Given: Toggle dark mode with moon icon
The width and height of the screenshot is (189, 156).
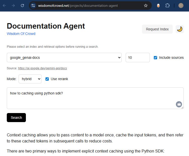Looking at the screenshot, I should 179,29.
